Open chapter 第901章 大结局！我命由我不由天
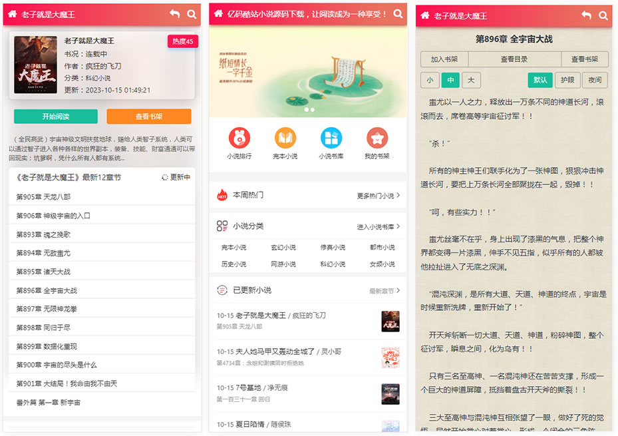Screen dimensions: 618x436 pos(102,383)
